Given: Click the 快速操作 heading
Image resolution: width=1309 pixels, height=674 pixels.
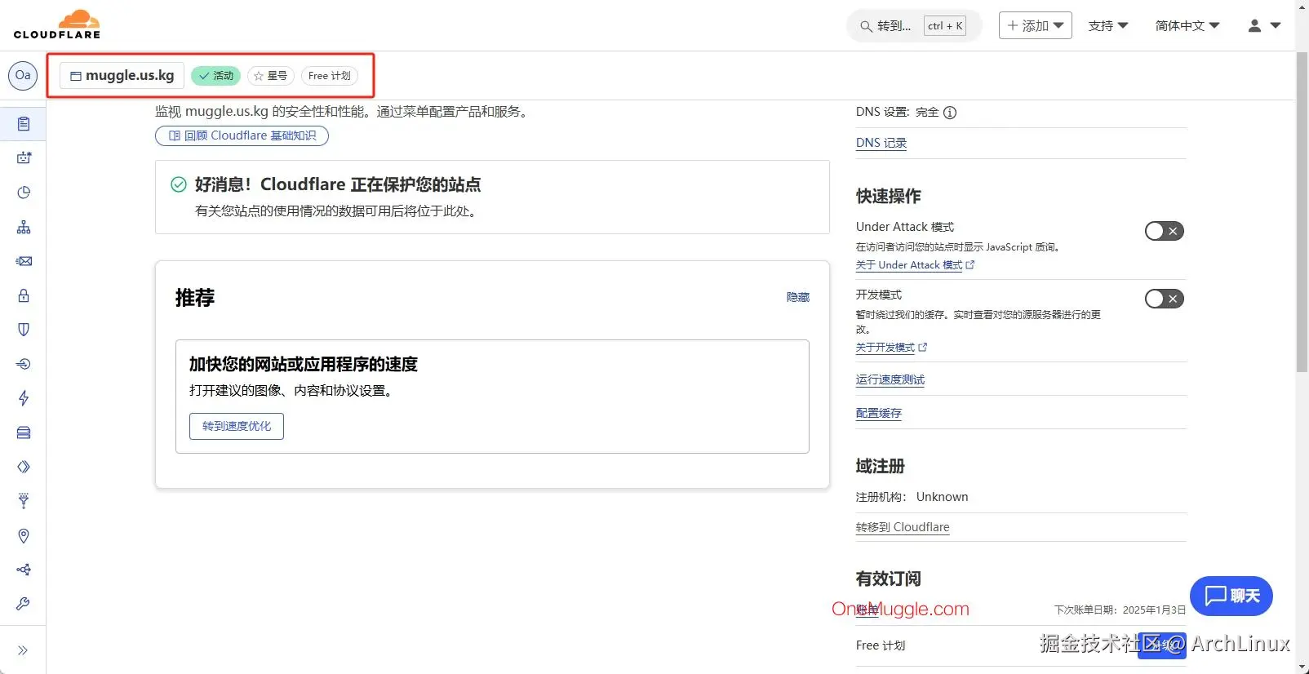Looking at the screenshot, I should point(888,196).
